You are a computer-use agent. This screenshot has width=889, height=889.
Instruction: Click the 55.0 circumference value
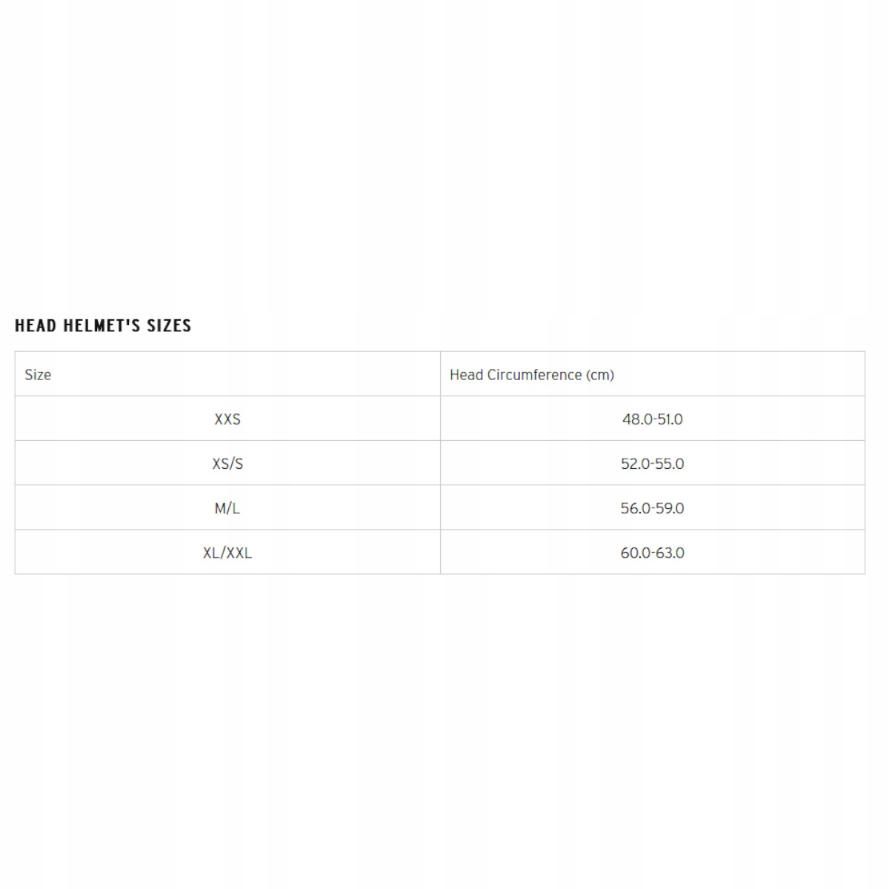(x=670, y=464)
